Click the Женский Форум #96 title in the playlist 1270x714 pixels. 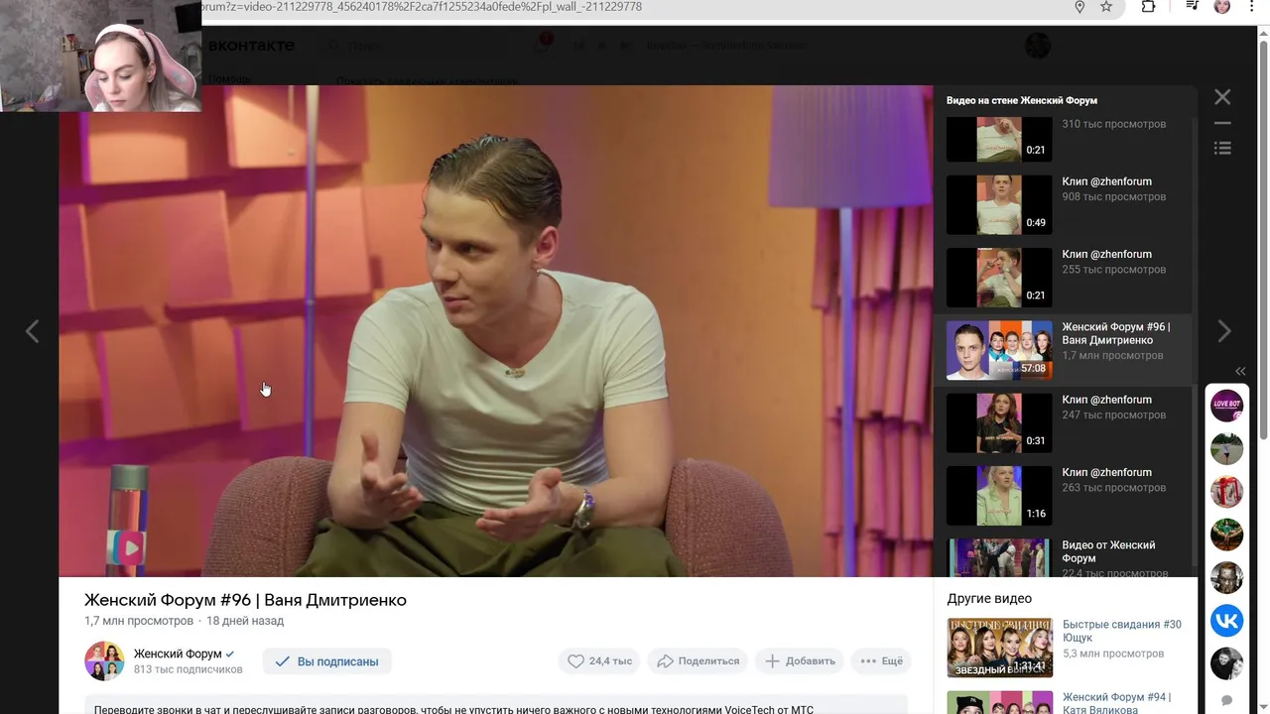[x=1115, y=334]
